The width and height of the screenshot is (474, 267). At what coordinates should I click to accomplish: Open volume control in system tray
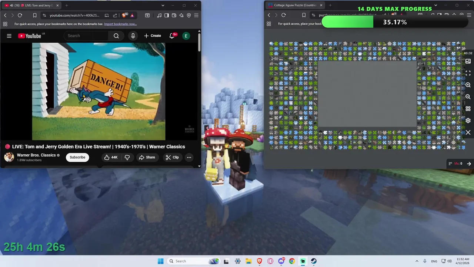coord(450,261)
